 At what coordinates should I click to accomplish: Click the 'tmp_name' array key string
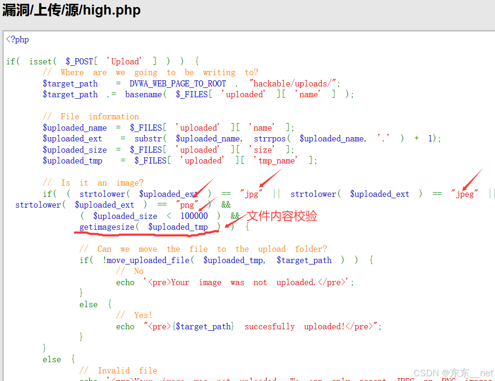pos(275,161)
